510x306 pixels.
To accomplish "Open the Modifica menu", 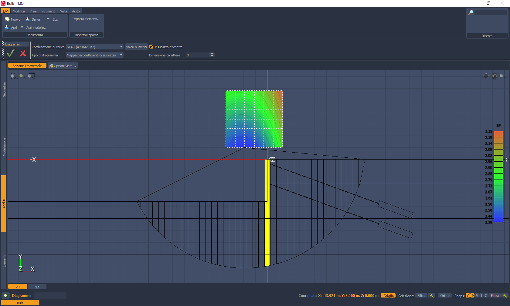I will (x=19, y=11).
